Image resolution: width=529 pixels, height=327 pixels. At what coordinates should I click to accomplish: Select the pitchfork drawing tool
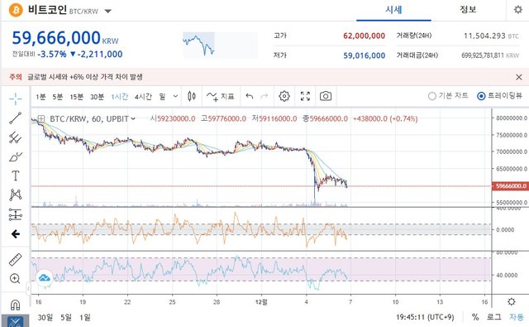[16, 137]
